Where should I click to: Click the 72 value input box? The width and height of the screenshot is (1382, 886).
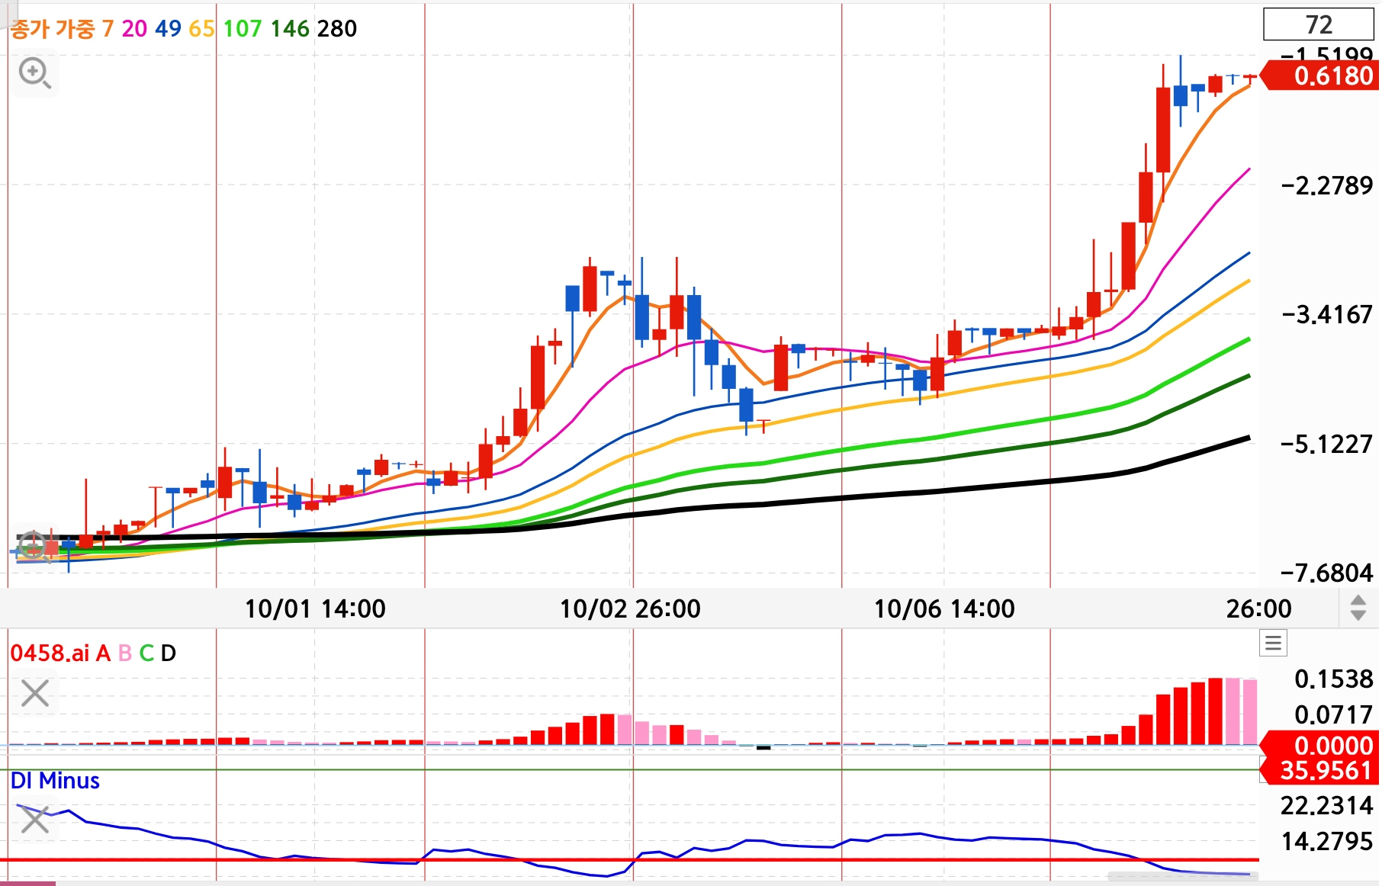tap(1319, 24)
